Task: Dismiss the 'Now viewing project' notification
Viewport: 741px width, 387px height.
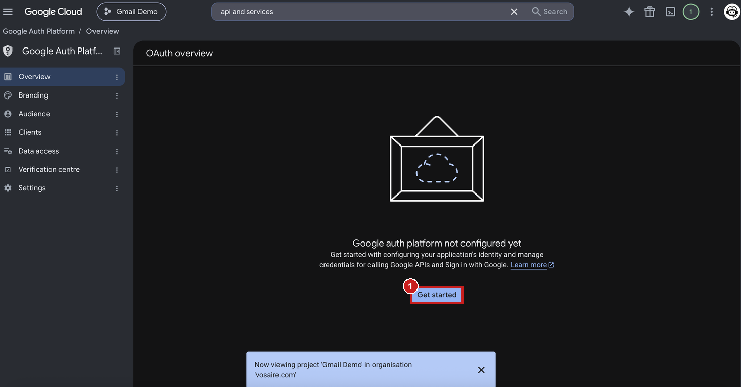Action: click(x=481, y=370)
